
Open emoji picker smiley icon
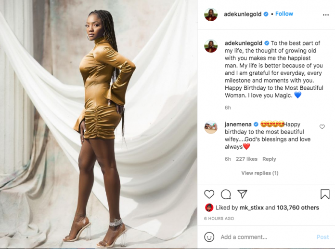click(x=209, y=237)
